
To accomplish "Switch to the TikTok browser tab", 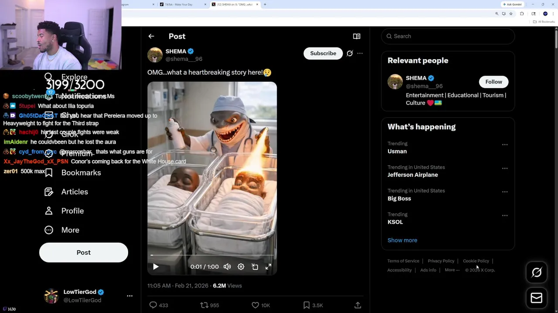I will [x=179, y=4].
